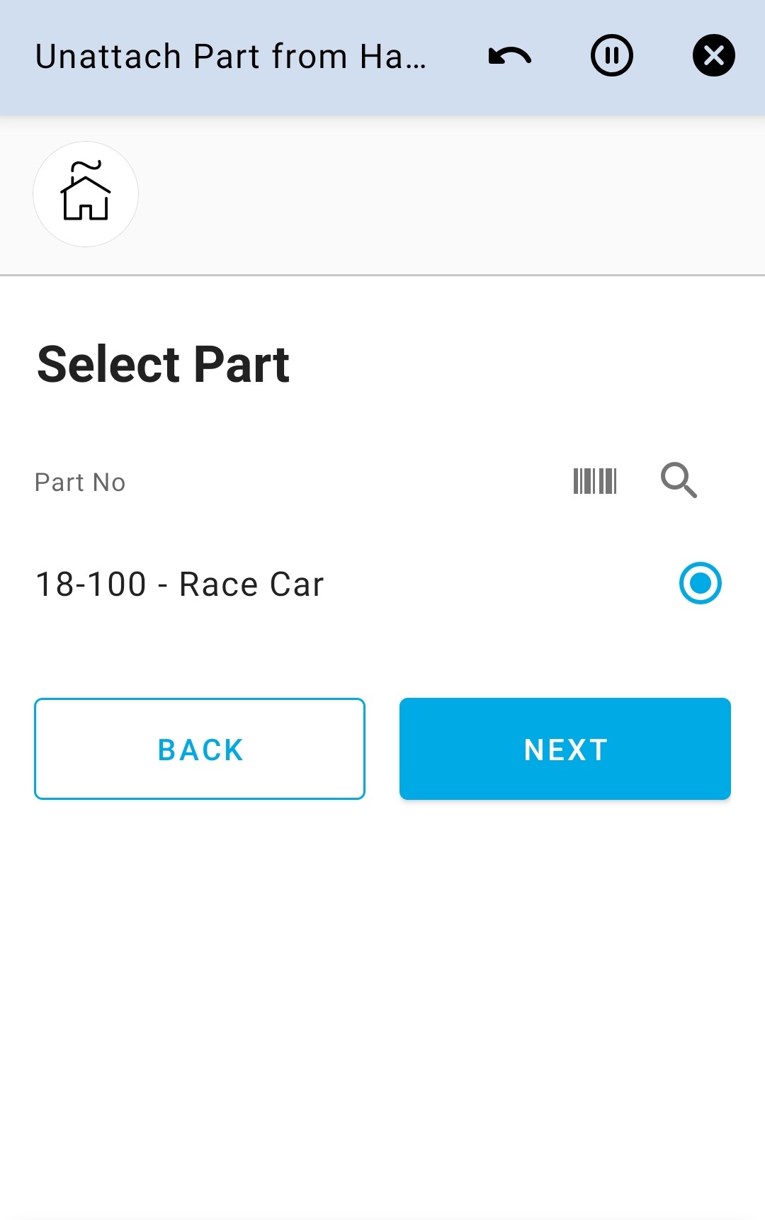
Task: Click the truncated Unattach Part title
Action: (x=231, y=57)
